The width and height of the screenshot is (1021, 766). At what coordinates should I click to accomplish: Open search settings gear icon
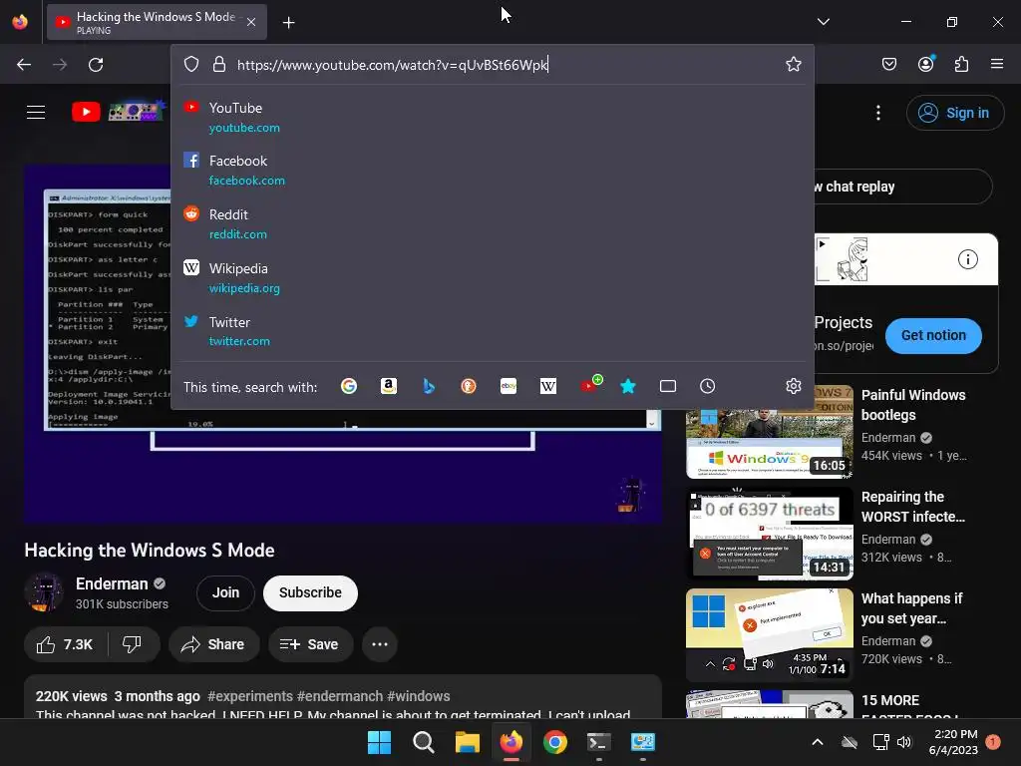(793, 386)
